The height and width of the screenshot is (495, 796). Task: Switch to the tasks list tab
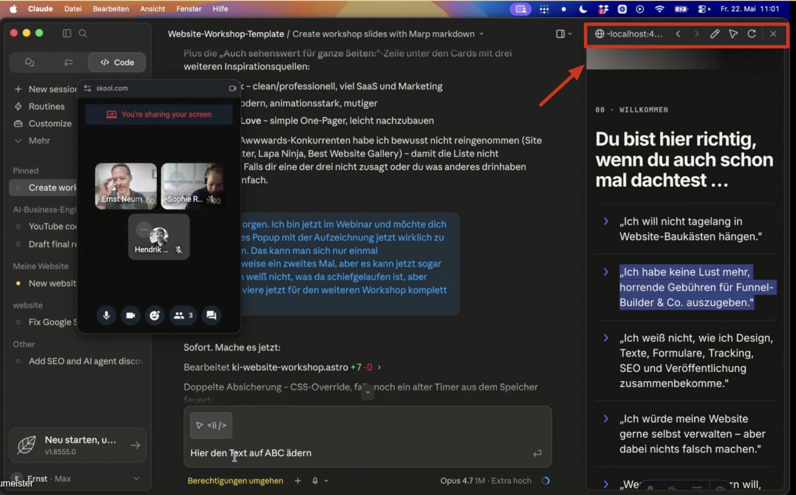click(x=68, y=62)
